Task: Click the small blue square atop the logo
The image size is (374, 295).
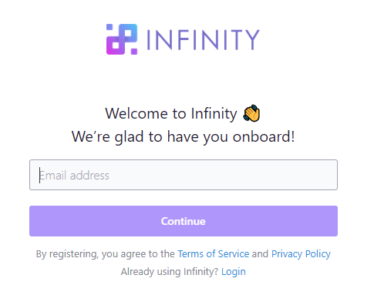Action: click(110, 27)
